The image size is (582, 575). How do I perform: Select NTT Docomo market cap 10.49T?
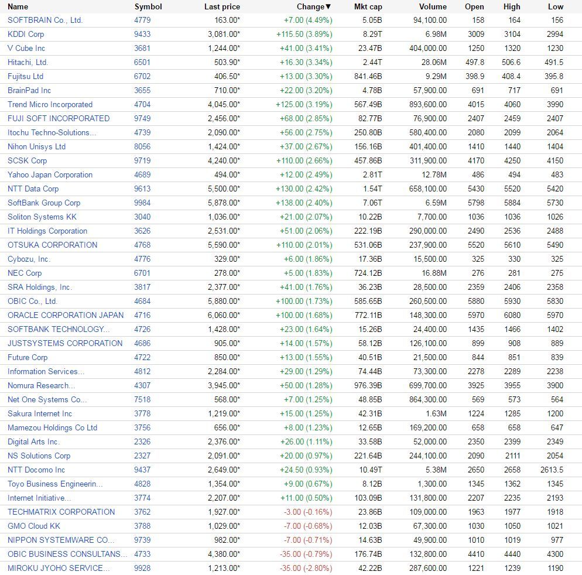pos(370,470)
